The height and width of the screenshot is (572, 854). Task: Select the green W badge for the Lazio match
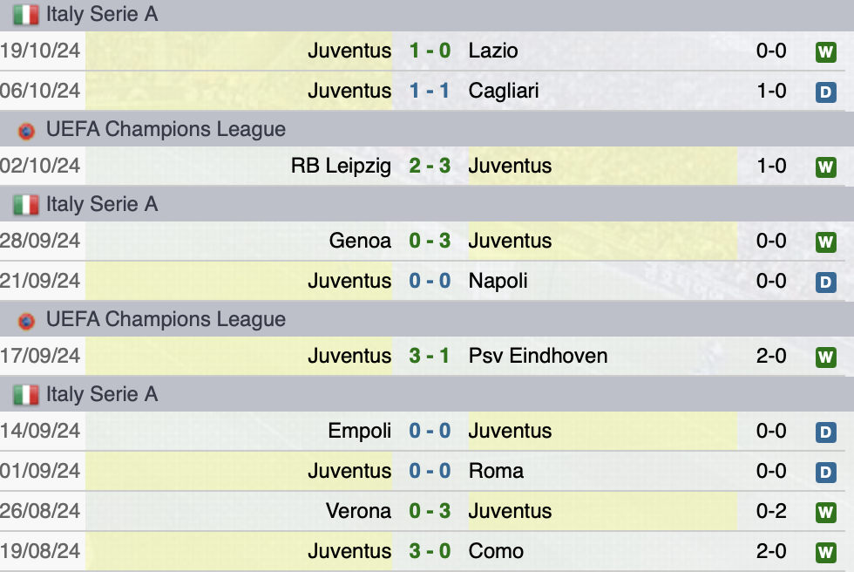[x=827, y=51]
